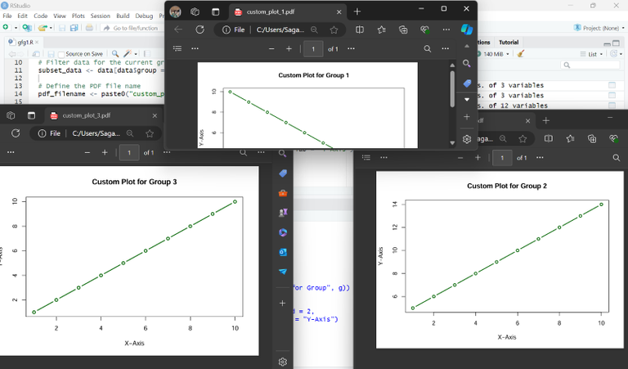Open Outlook icon in custom_plot_3 sidebar

coord(283,252)
